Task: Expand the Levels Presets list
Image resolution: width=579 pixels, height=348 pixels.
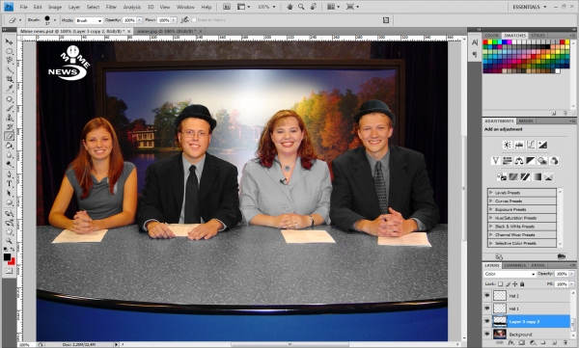Action: [491, 193]
